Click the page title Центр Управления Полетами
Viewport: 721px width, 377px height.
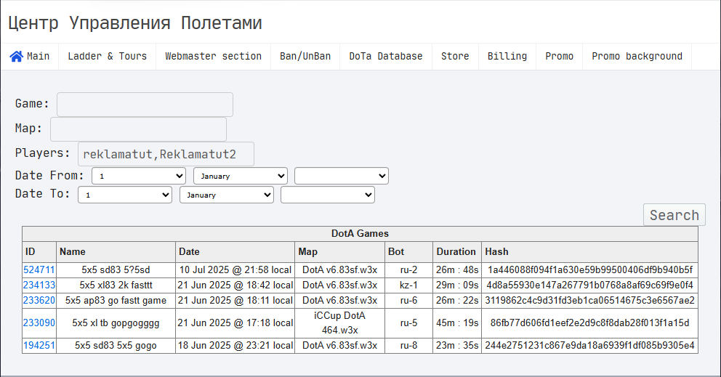(135, 23)
